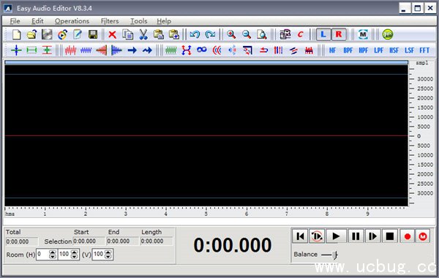Jump to start with skip-back button

300,236
